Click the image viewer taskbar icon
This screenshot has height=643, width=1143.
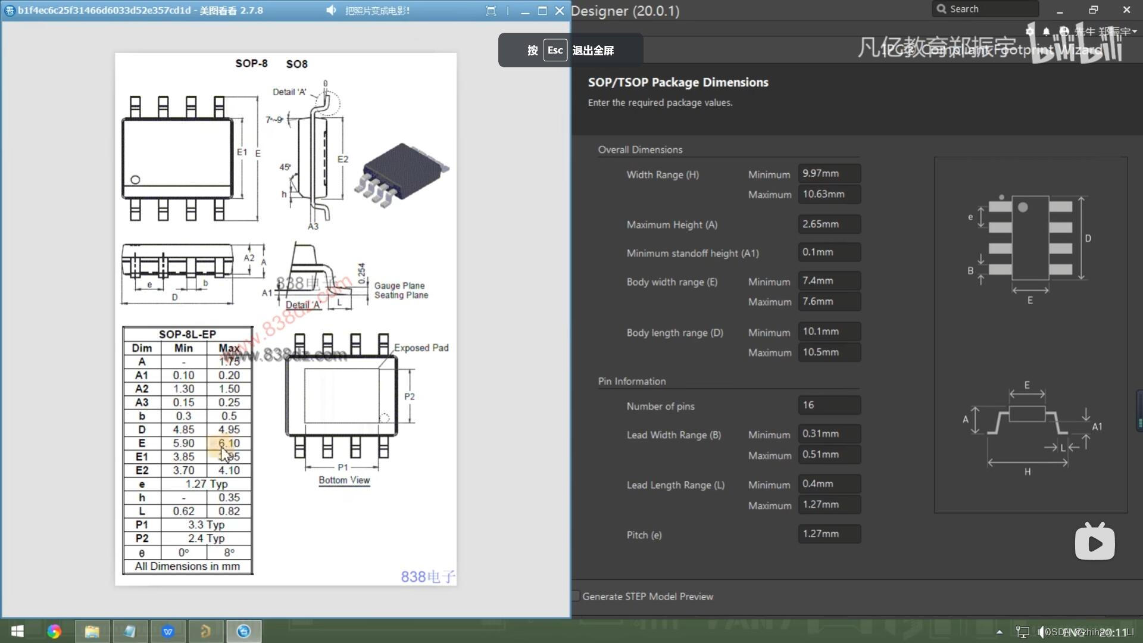click(x=243, y=631)
